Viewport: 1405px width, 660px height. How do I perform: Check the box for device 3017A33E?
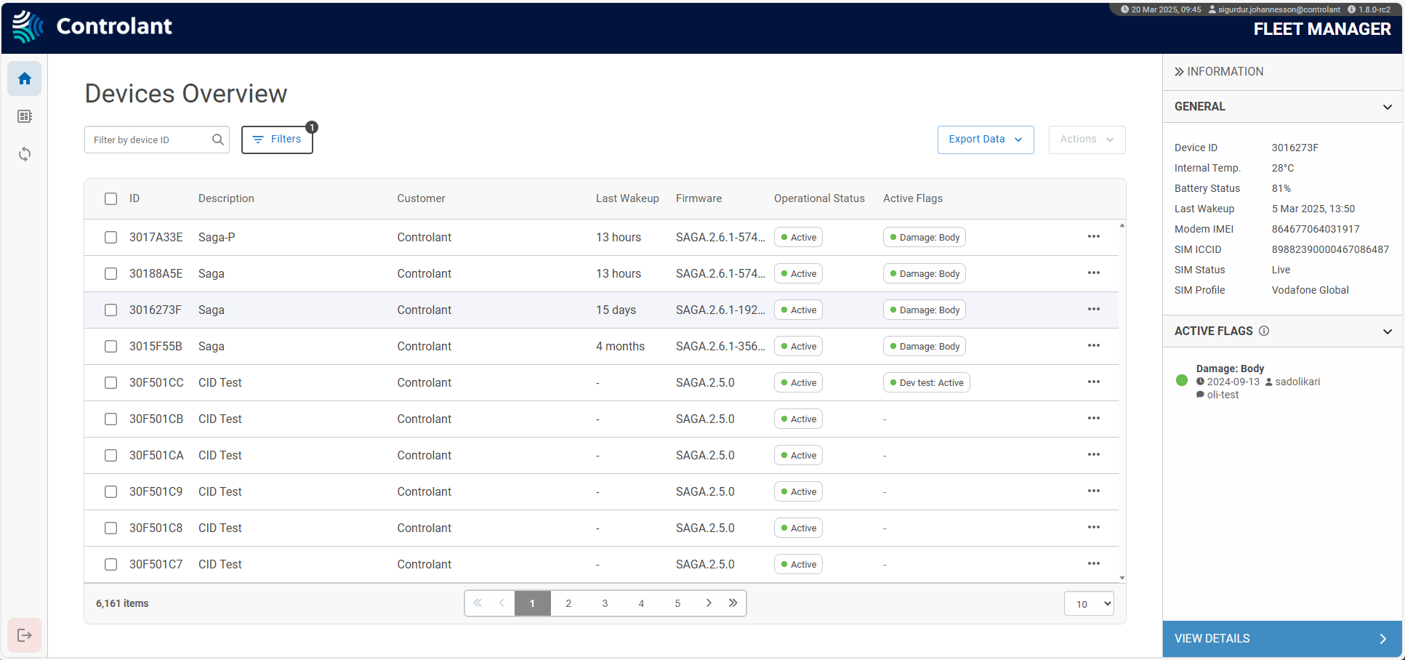(110, 237)
